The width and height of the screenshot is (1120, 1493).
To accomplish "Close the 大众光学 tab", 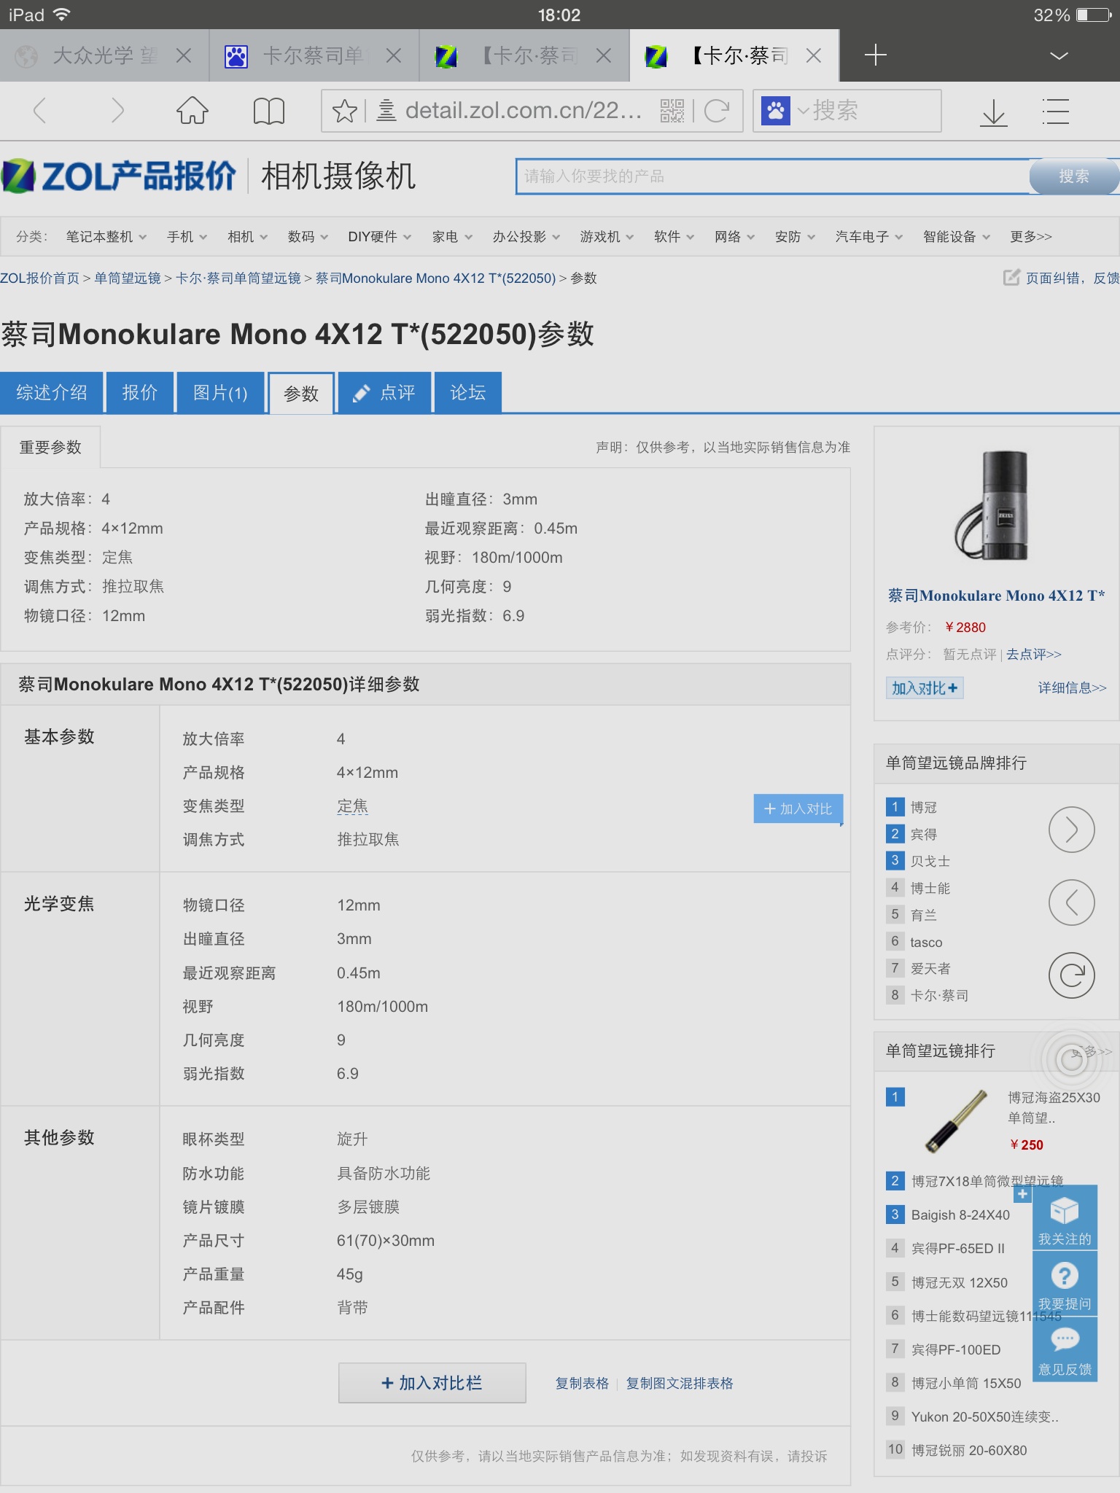I will (184, 55).
